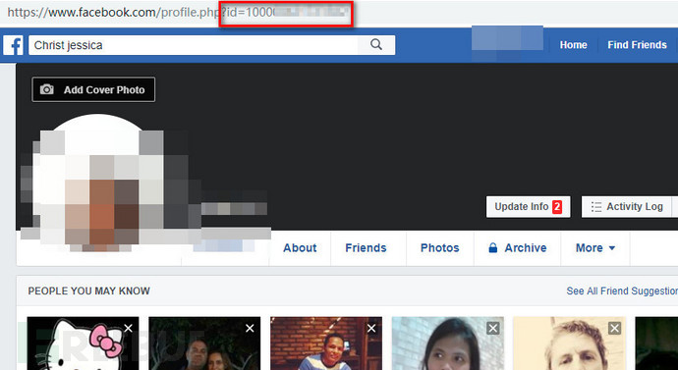Expand the More dropdown arrow
Viewport: 678px width, 370px height.
pos(612,248)
